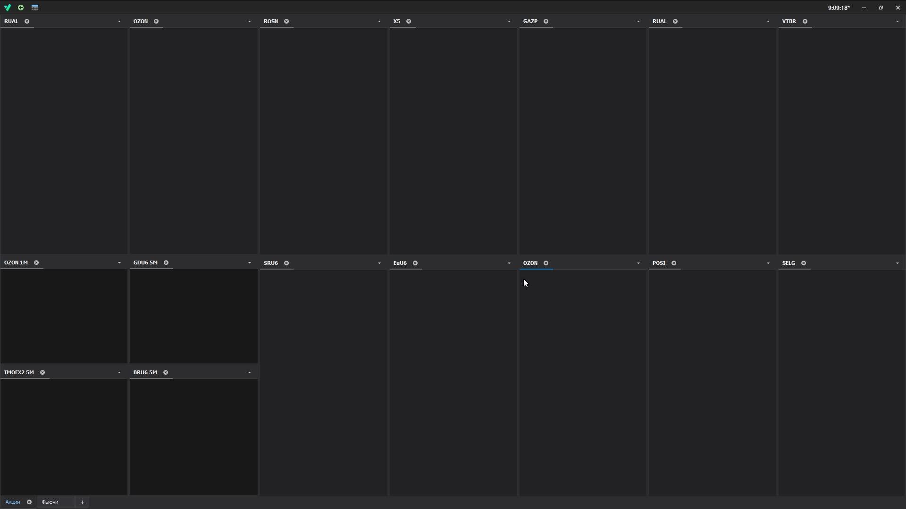906x509 pixels.
Task: Add a new workspace tab
Action: pos(82,502)
